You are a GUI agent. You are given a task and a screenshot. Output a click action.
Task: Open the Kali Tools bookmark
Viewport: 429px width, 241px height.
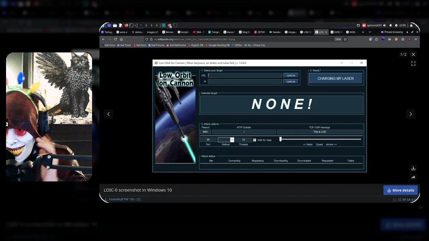pyautogui.click(x=124, y=45)
